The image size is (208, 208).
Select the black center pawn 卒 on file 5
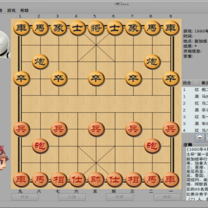pyautogui.click(x=96, y=79)
